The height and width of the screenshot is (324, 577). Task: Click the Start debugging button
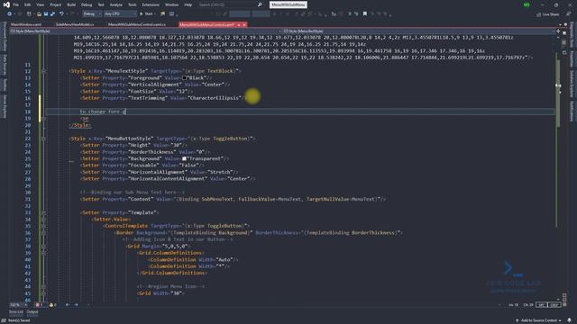tap(146, 14)
